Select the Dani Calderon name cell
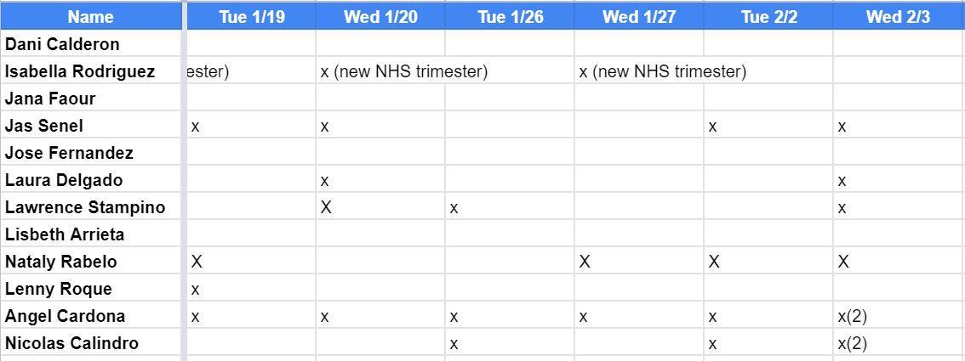The image size is (965, 361). [90, 44]
